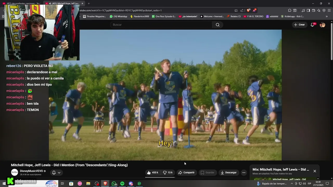The image size is (333, 187).
Task: Click the Brave Shields lion icon
Action: 248,10
